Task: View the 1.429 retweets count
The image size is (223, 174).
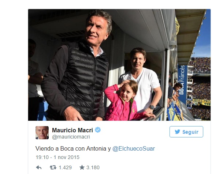Action: coord(65,167)
